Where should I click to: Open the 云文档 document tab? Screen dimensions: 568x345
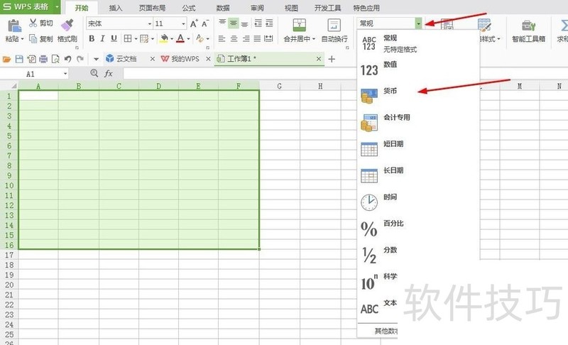(126, 59)
